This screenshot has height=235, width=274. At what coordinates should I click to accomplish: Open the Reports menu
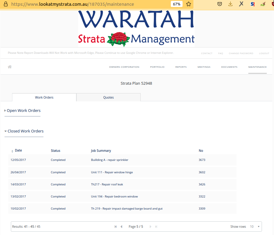pyautogui.click(x=181, y=67)
